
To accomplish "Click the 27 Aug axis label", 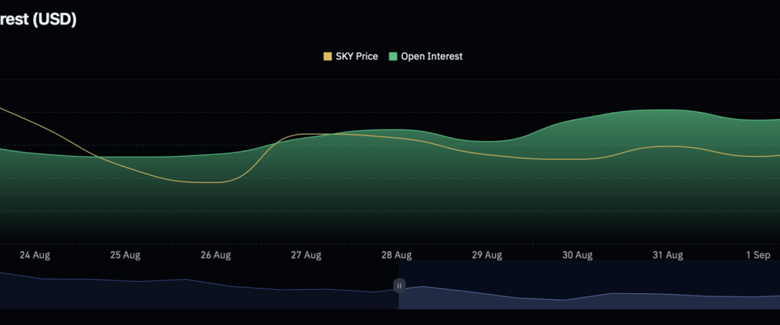I will point(305,255).
